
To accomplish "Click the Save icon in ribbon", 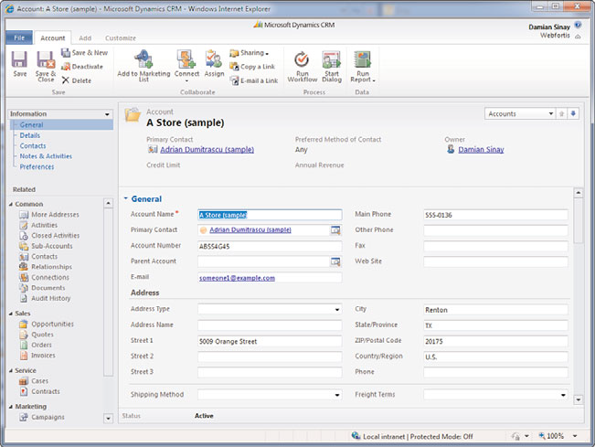I will (19, 60).
